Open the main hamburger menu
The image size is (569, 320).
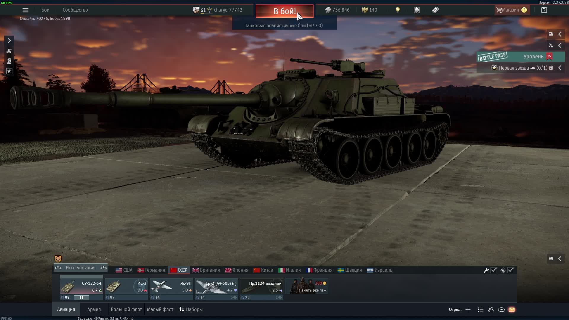tap(25, 10)
